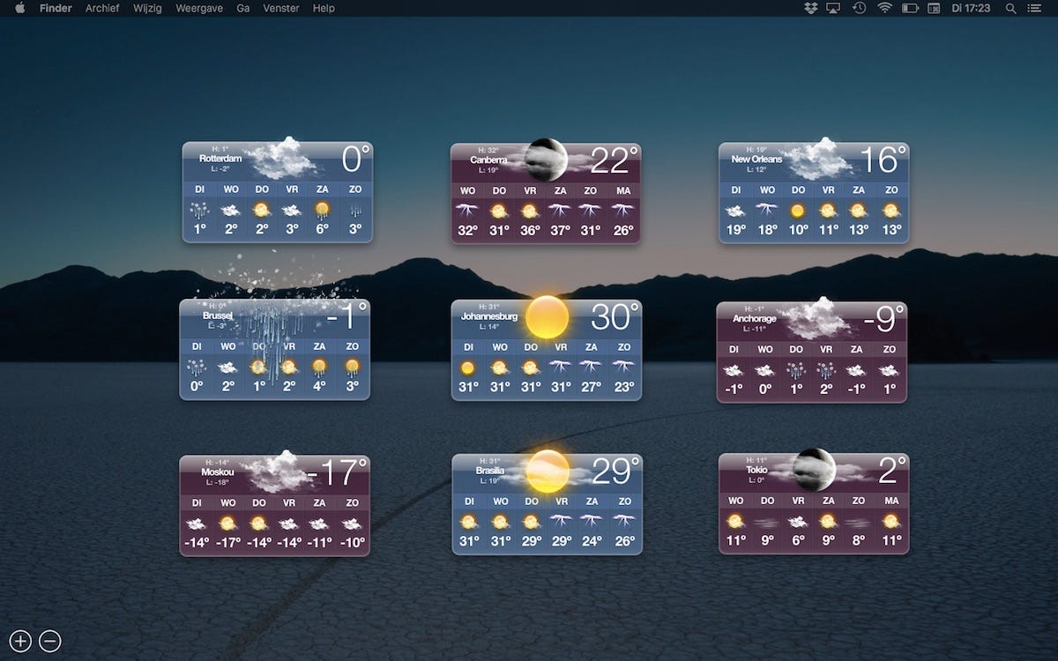The image size is (1058, 661).
Task: Click the AirPlay display icon
Action: point(834,8)
